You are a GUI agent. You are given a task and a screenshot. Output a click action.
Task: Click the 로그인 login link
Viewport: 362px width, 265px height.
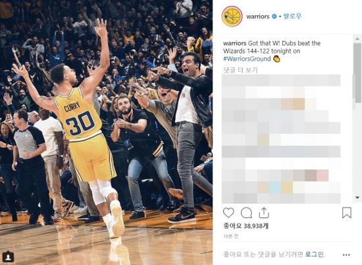[x=314, y=254]
